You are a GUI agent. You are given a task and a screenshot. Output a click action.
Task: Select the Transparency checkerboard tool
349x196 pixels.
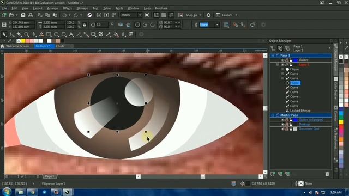[x=101, y=34]
